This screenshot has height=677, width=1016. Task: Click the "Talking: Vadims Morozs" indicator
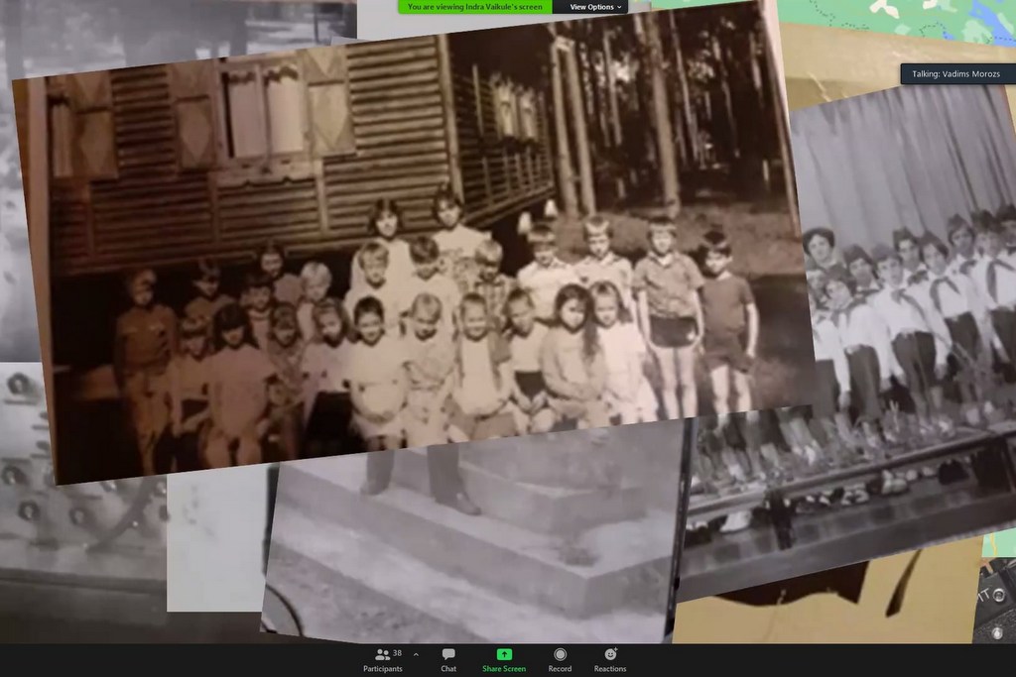[x=955, y=74]
